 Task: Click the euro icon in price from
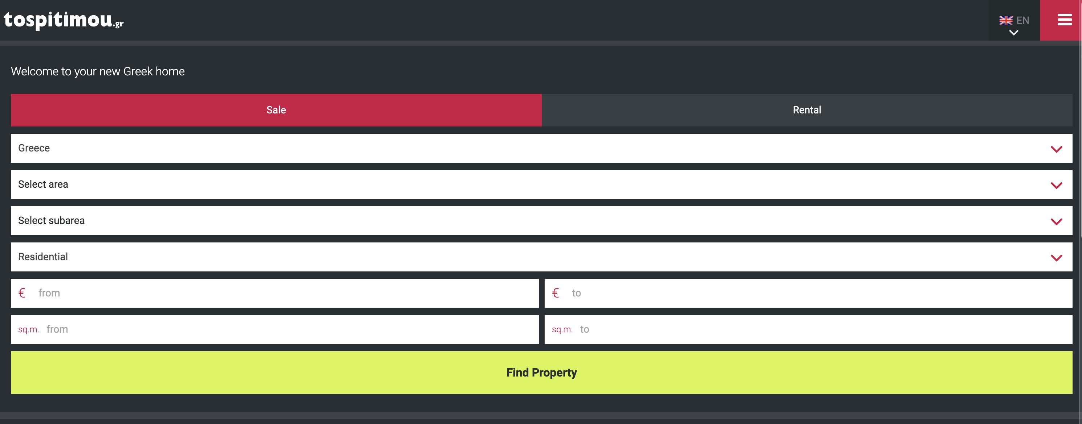[x=22, y=293]
